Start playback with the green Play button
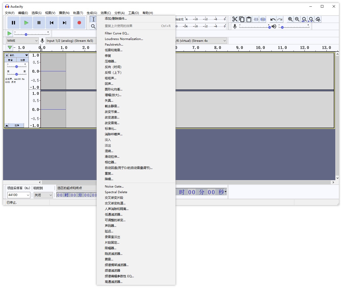 [26, 23]
